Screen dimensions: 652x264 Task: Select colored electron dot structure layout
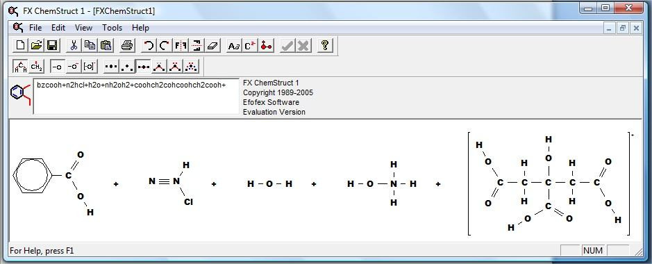point(191,66)
